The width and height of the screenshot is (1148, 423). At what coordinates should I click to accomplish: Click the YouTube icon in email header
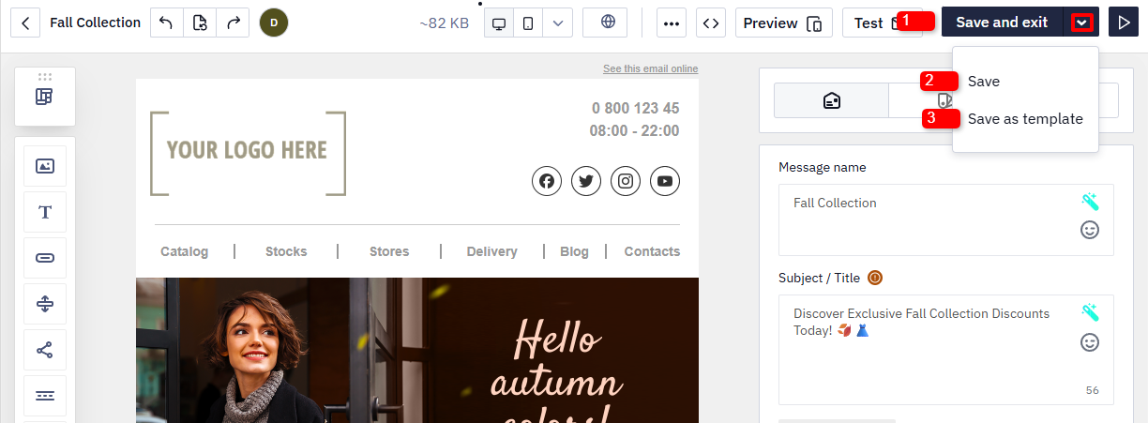[665, 181]
